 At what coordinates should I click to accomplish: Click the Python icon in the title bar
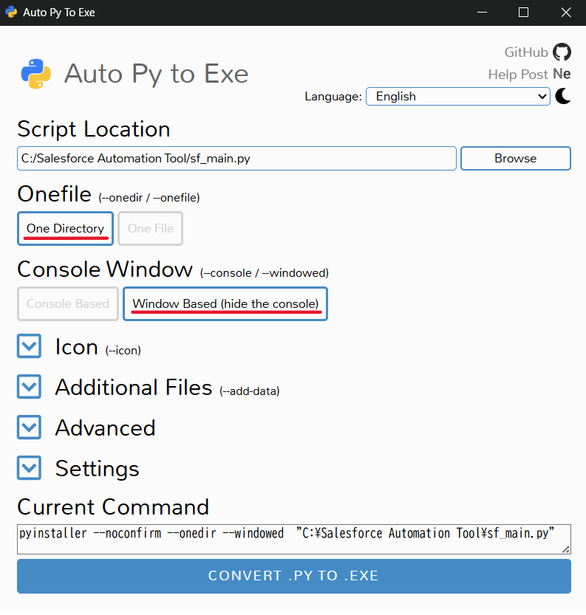[x=11, y=13]
